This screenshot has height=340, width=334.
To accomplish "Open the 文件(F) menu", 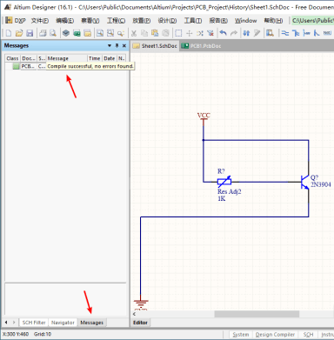I will pyautogui.click(x=40, y=20).
